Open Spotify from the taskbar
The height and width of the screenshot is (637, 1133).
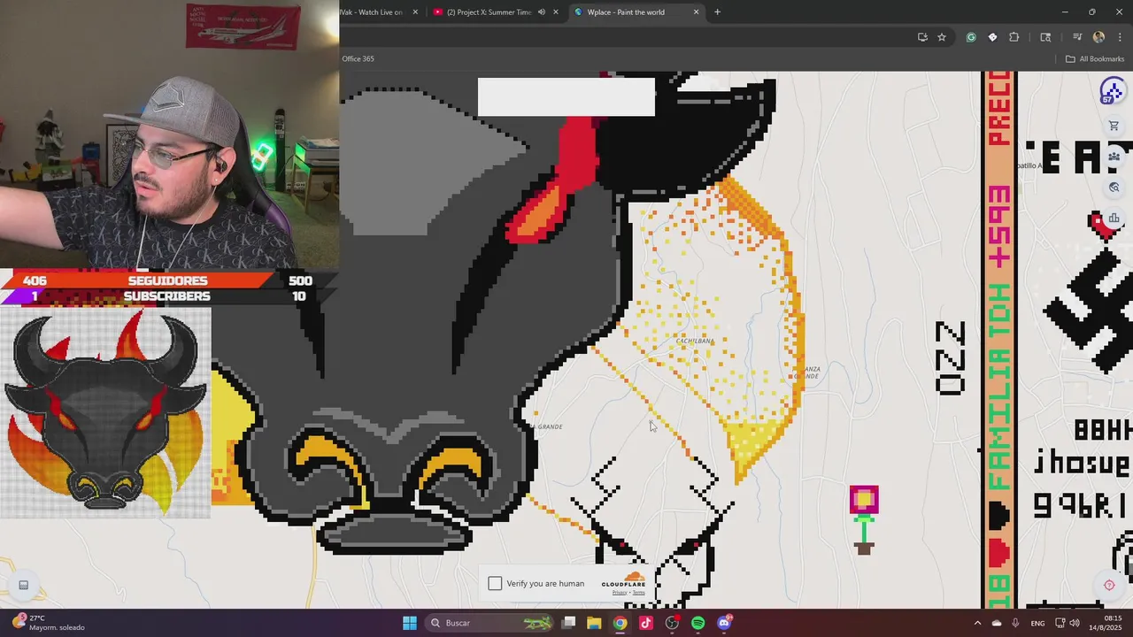coord(698,623)
